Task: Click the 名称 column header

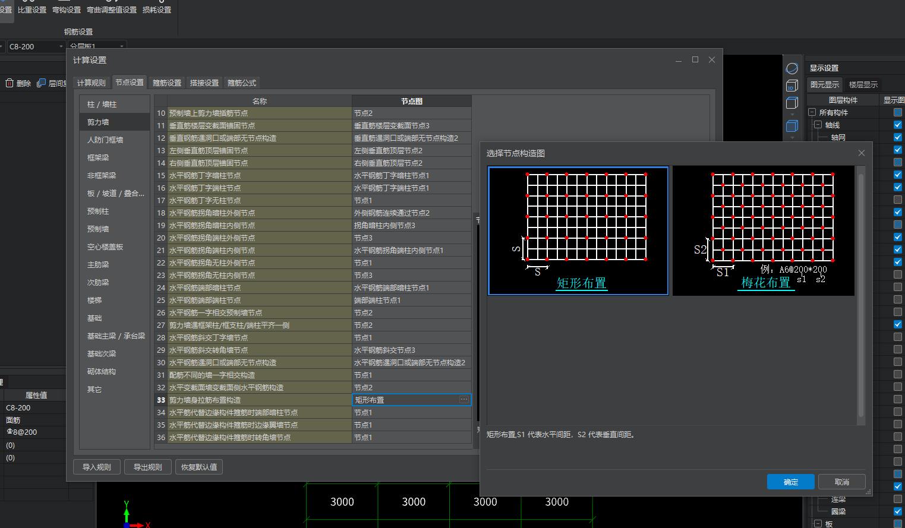Action: pyautogui.click(x=260, y=101)
